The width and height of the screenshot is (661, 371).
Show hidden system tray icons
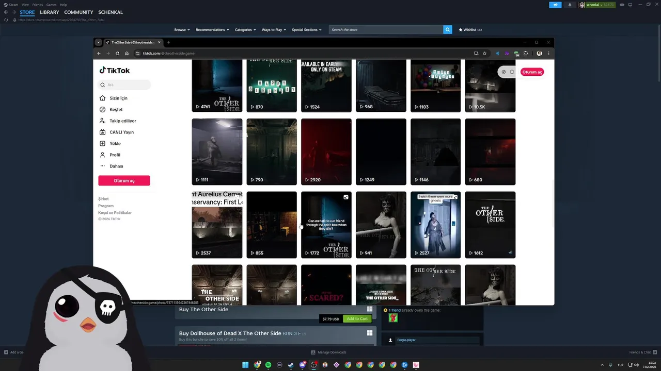602,365
